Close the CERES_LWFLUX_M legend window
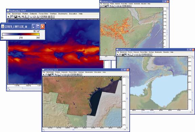Viewport: 195px width, 132px height. (43, 26)
